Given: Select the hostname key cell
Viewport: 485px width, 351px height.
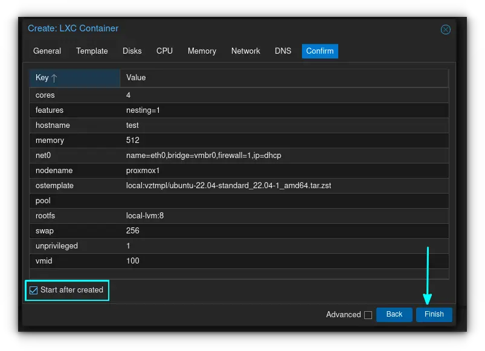Looking at the screenshot, I should pos(74,125).
